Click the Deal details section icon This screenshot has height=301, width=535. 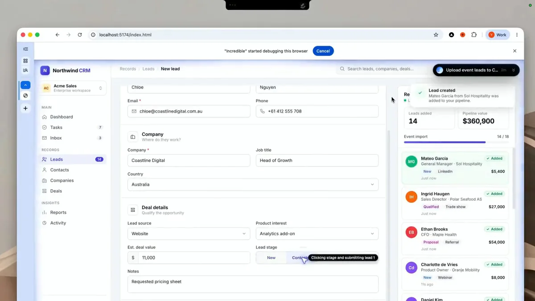click(133, 210)
